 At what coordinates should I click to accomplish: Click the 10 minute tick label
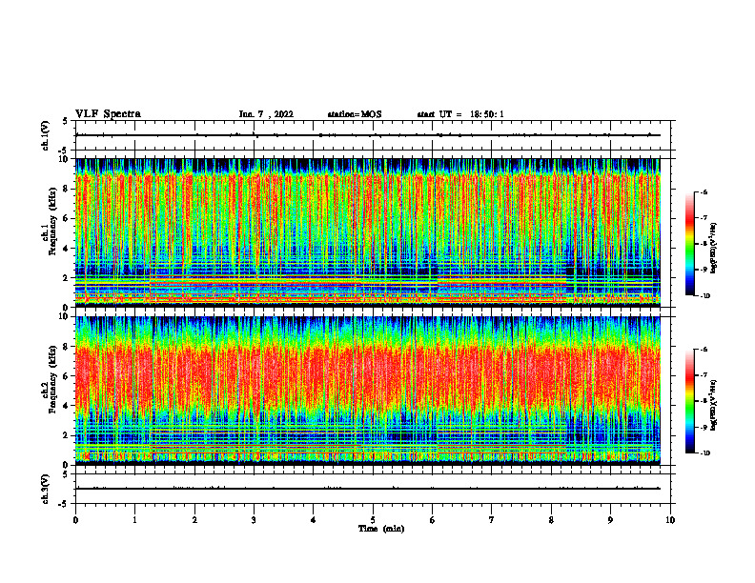670,520
